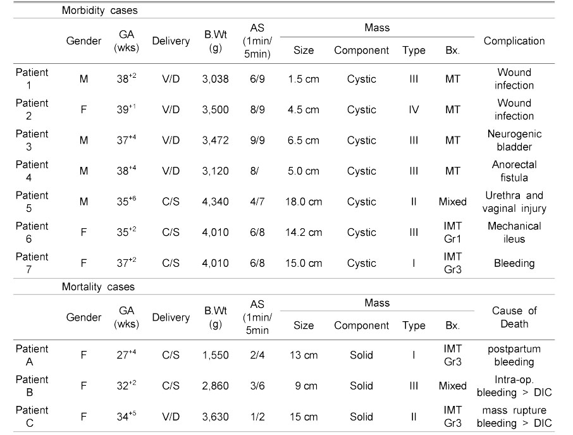Click the Urethra and vaginal injury cell
Image resolution: width=573 pixels, height=435 pixels.
coord(514,202)
